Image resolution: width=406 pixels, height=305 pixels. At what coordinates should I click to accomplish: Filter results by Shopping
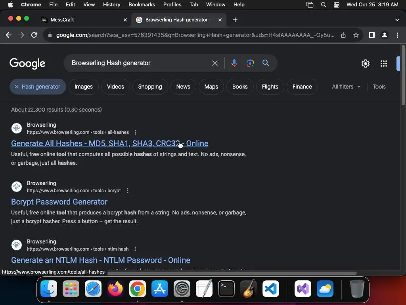(150, 87)
